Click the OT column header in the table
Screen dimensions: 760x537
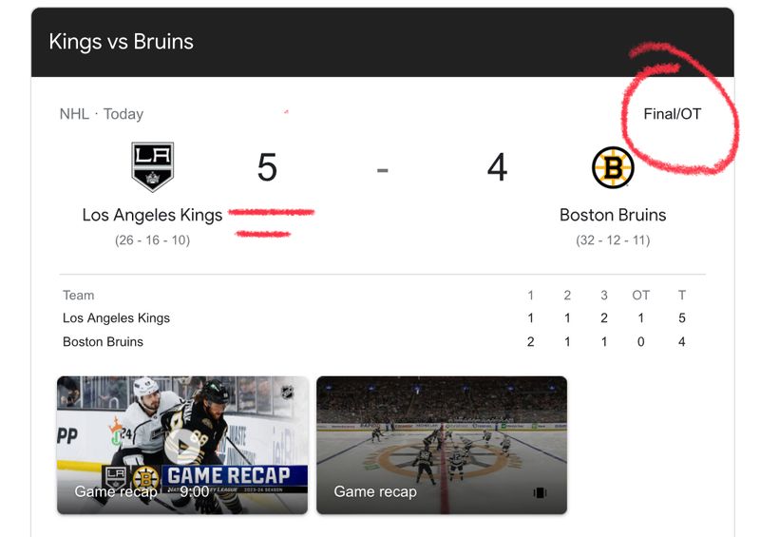641,296
